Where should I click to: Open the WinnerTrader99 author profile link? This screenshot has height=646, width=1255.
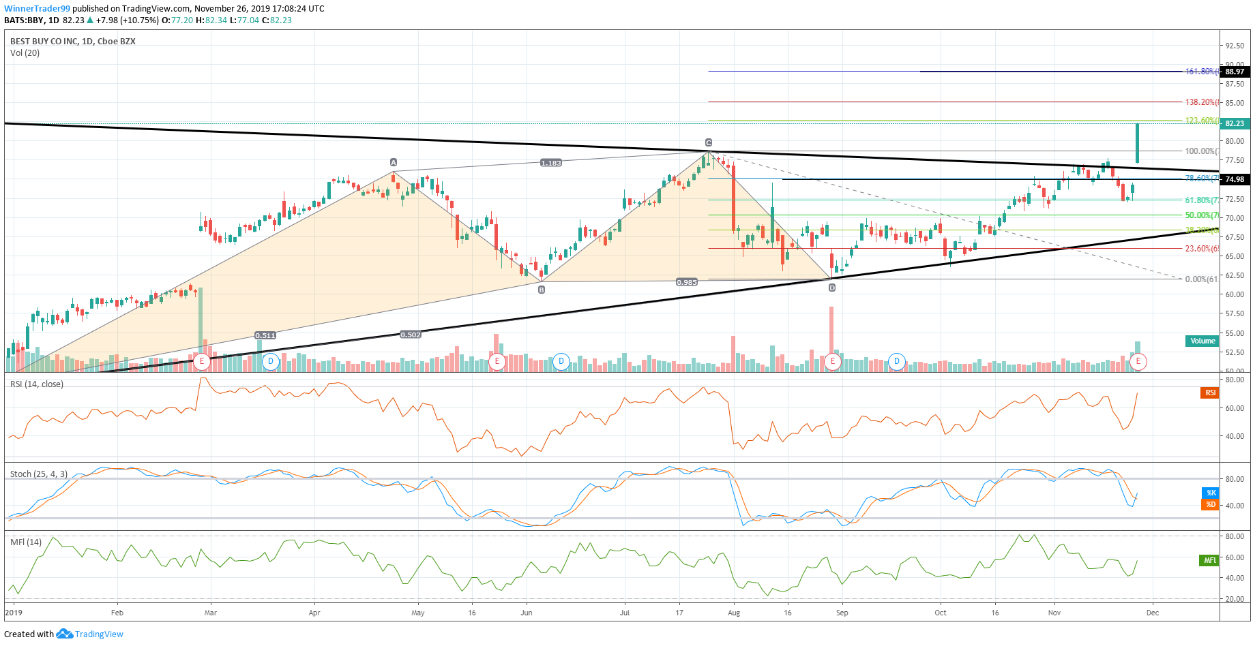[38, 9]
